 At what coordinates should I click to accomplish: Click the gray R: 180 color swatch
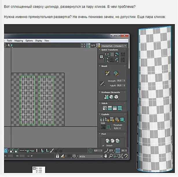tap(34, 169)
